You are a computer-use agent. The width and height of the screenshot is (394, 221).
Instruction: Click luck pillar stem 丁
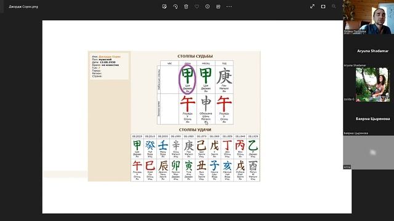[227, 145]
